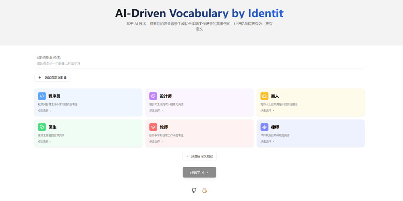Select the 律师 card title
This screenshot has height=201, width=403.
tap(275, 127)
